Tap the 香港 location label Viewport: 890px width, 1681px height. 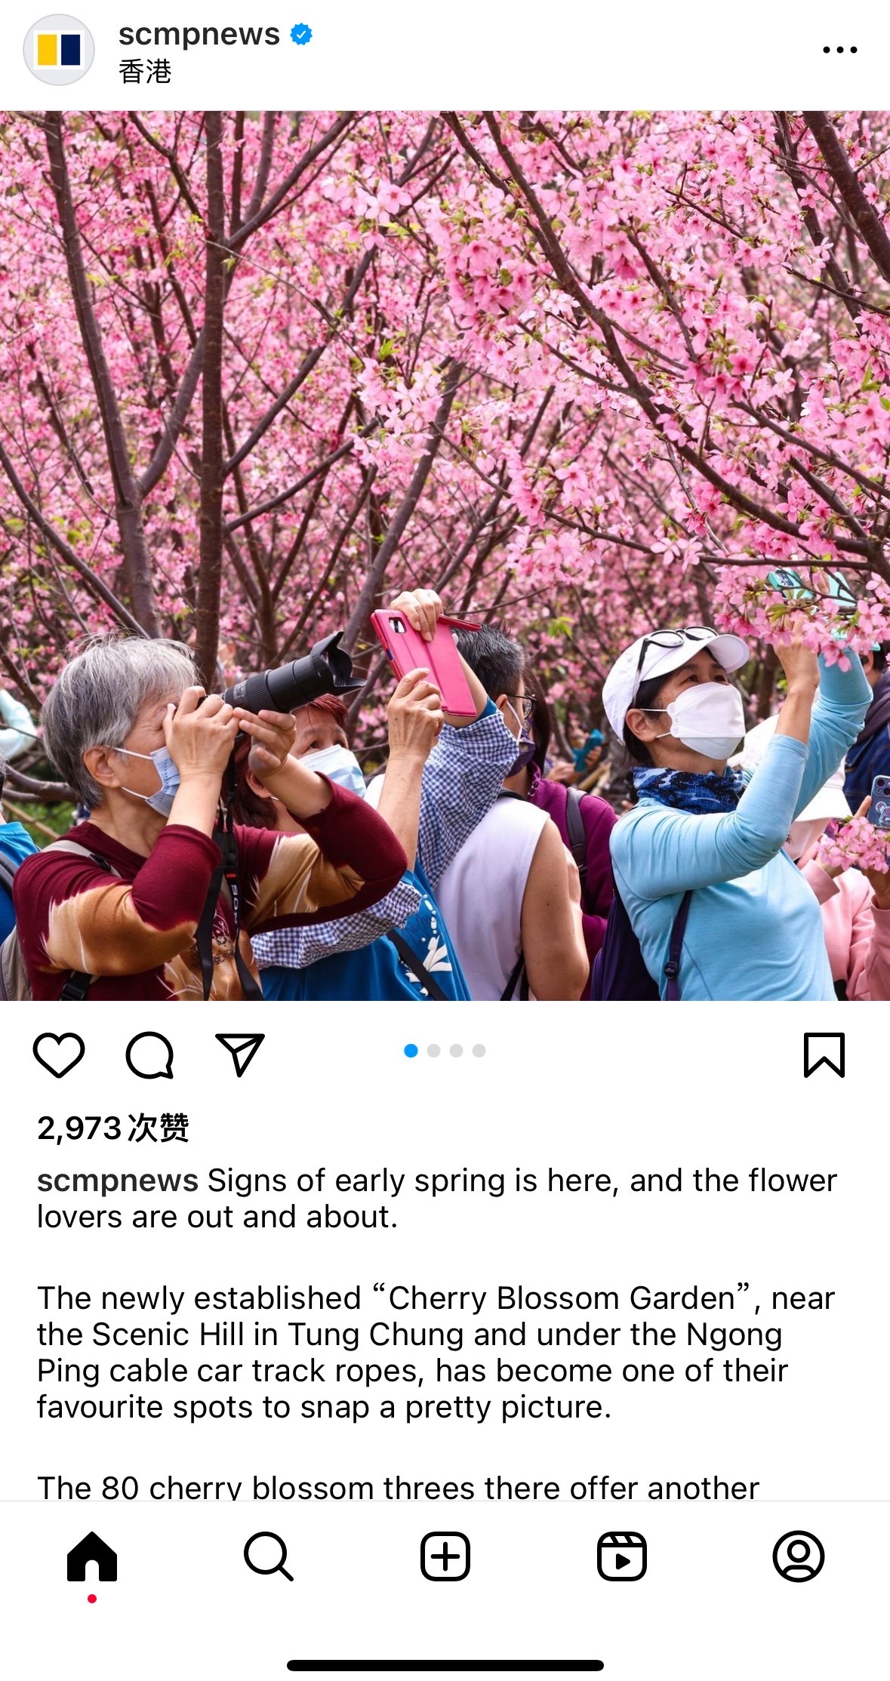145,72
